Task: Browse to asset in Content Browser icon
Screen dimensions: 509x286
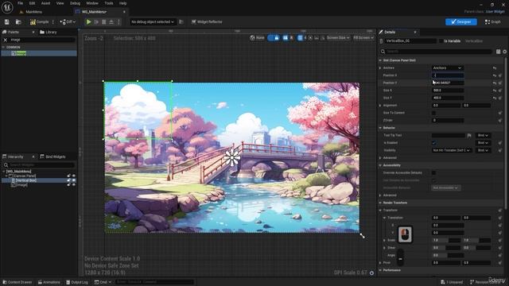Action: pyautogui.click(x=18, y=21)
